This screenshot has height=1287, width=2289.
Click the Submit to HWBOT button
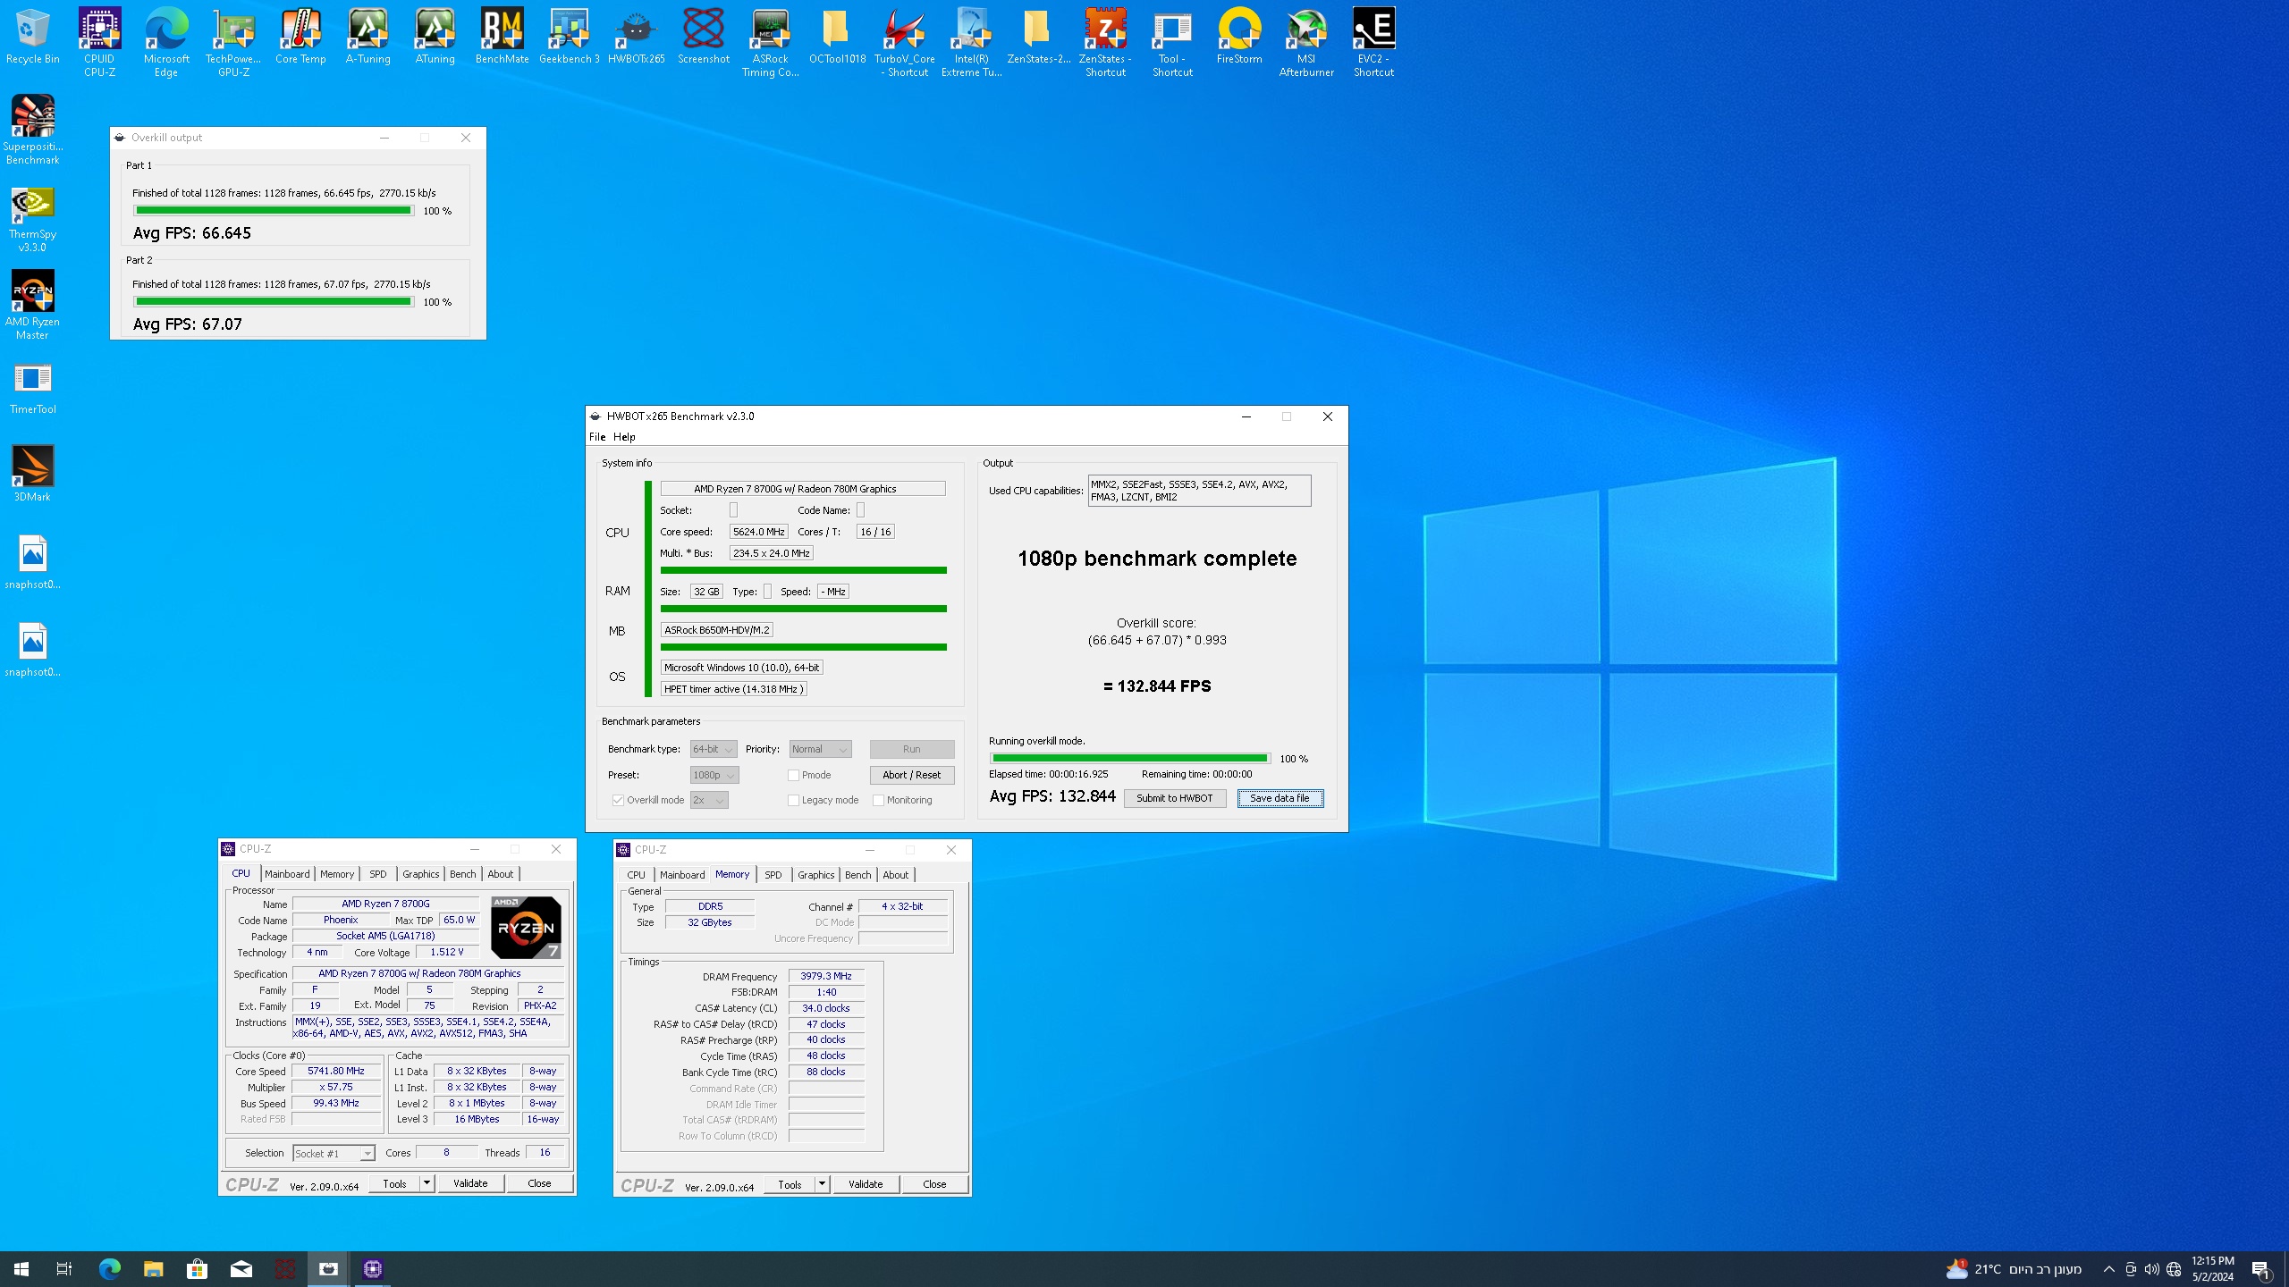pos(1174,798)
